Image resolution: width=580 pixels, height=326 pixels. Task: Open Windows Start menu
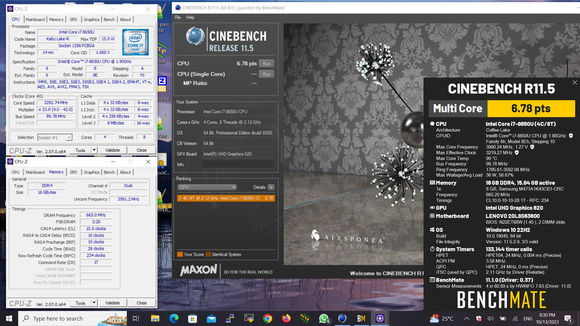(x=9, y=318)
